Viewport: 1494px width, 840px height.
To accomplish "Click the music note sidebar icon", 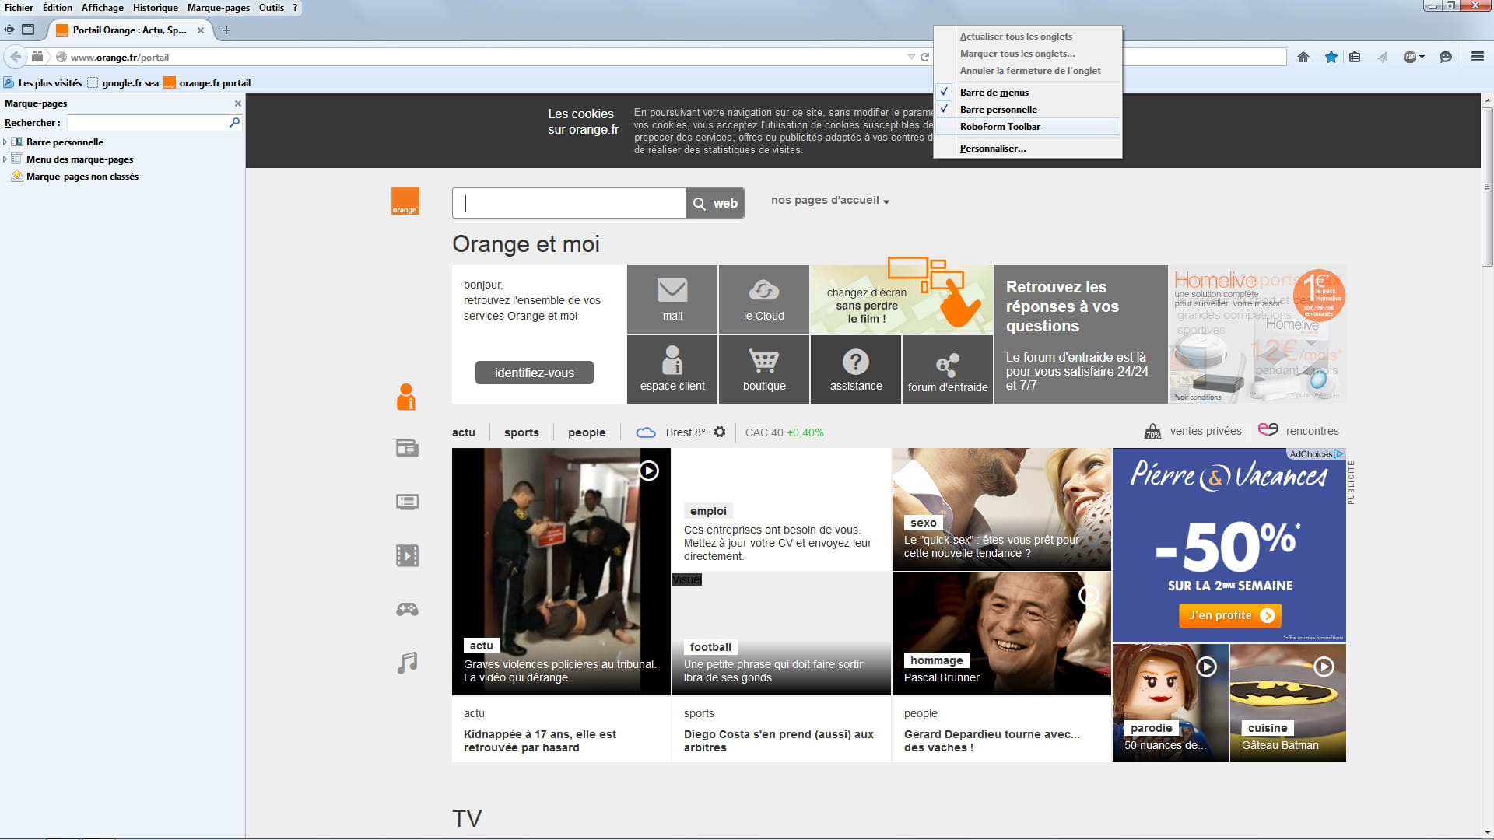I will click(x=407, y=663).
